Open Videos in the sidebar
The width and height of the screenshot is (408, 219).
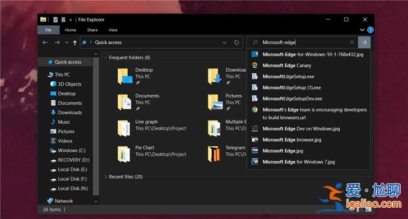(62, 141)
